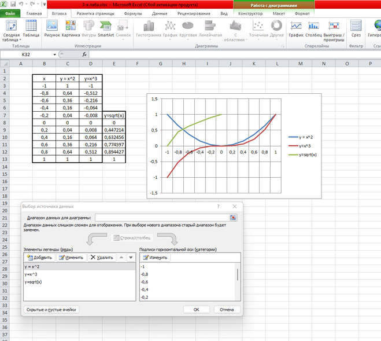Open the Файл tab
381x341 pixels.
[x=10, y=14]
